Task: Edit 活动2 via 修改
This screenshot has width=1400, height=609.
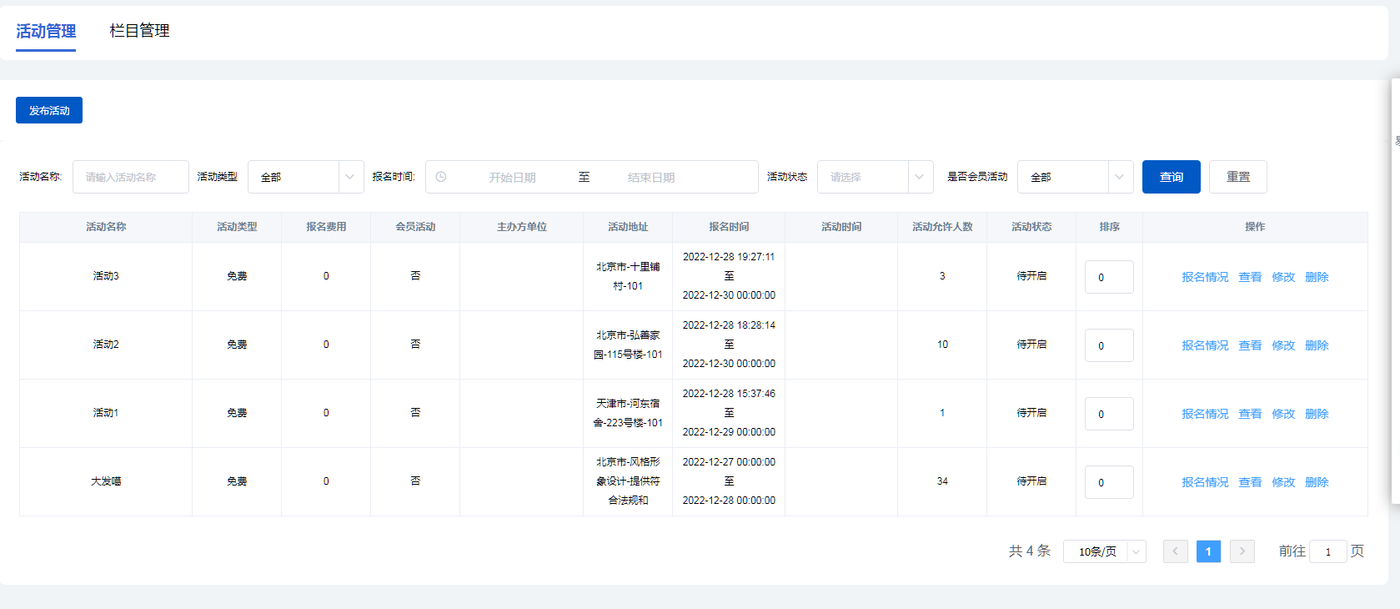Action: (x=1283, y=345)
